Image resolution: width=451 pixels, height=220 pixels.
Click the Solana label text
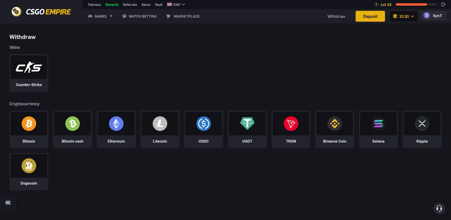379,141
